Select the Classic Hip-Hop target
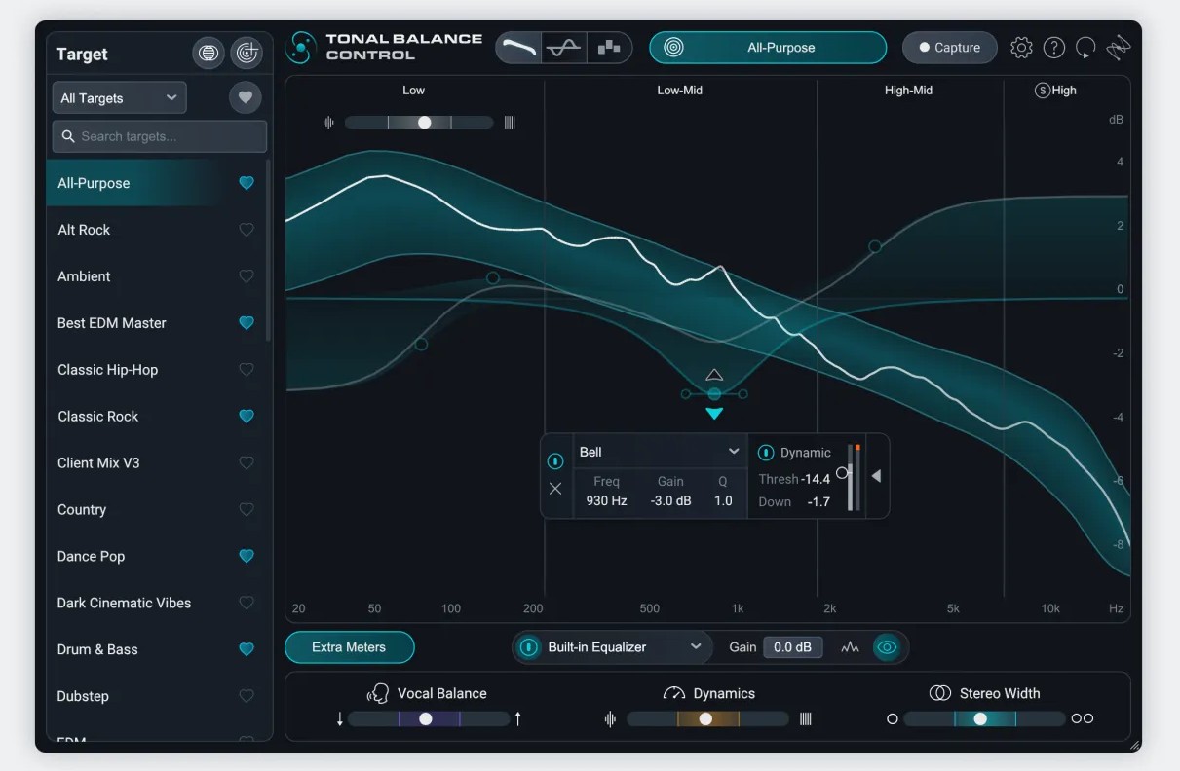1180x771 pixels. pyautogui.click(x=107, y=370)
